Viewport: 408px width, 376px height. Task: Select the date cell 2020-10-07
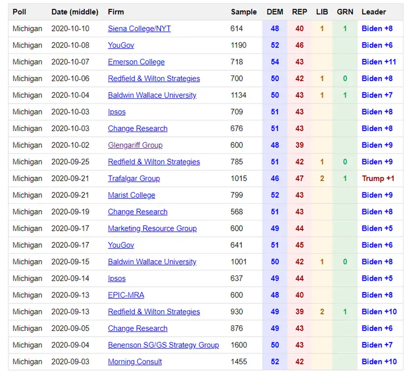pos(70,62)
